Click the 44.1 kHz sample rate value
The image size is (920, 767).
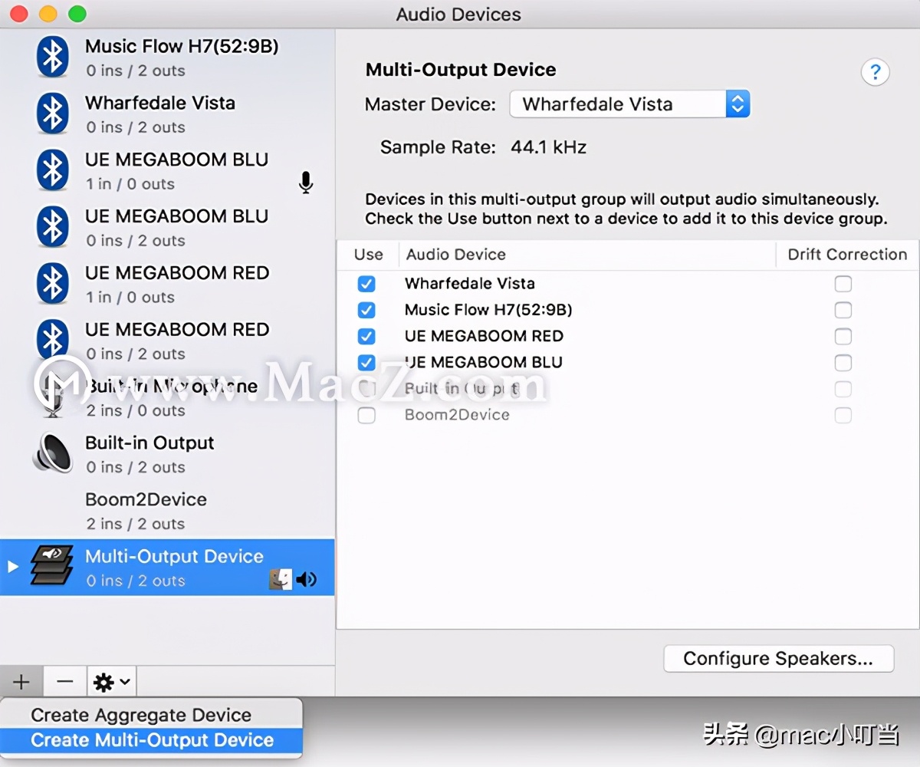tap(548, 147)
